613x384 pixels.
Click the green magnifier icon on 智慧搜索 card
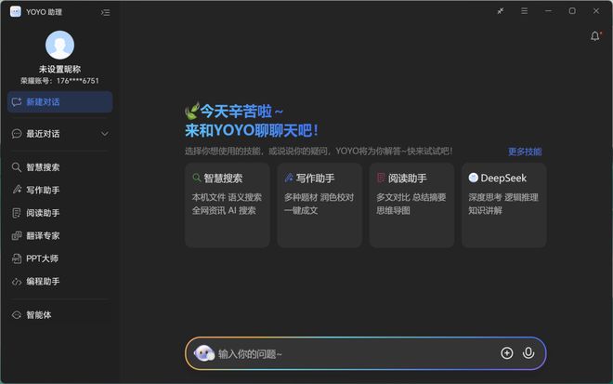197,178
